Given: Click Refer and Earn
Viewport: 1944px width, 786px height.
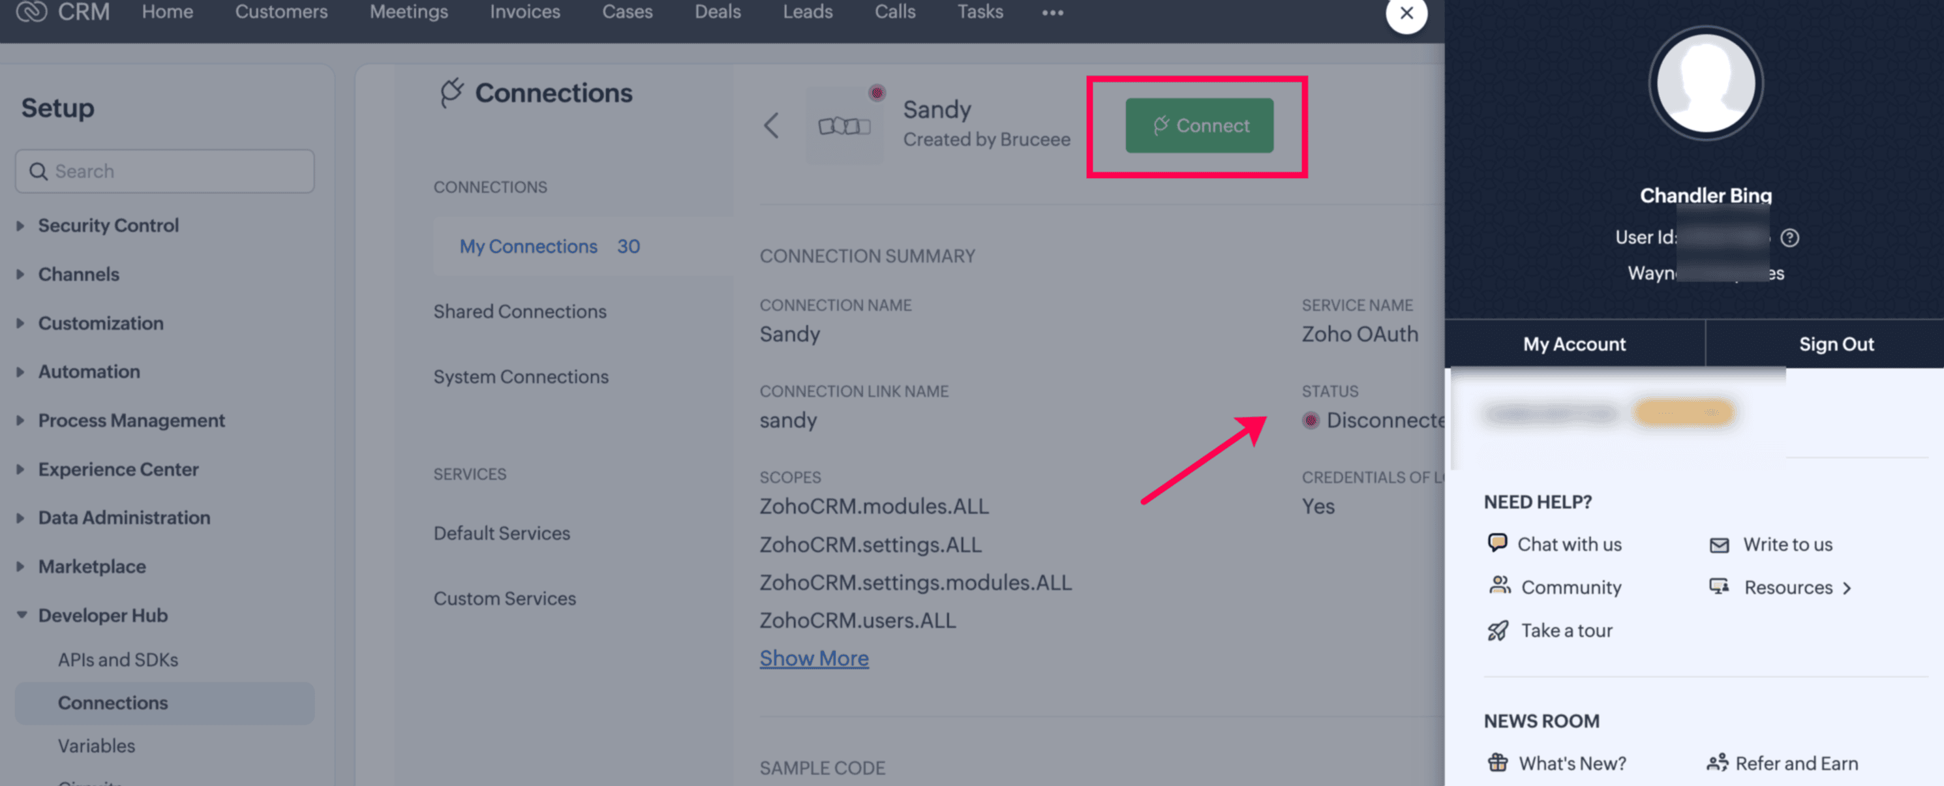Looking at the screenshot, I should pos(1795,763).
